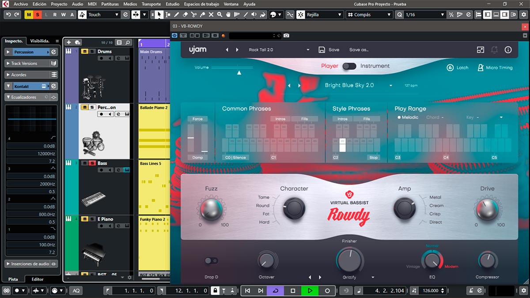The height and width of the screenshot is (298, 530).
Task: Click the Iterative Quantize icon next to 1/16
Action: point(451,15)
